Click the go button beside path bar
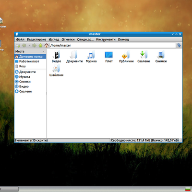The image size is (192, 192). coord(179,46)
